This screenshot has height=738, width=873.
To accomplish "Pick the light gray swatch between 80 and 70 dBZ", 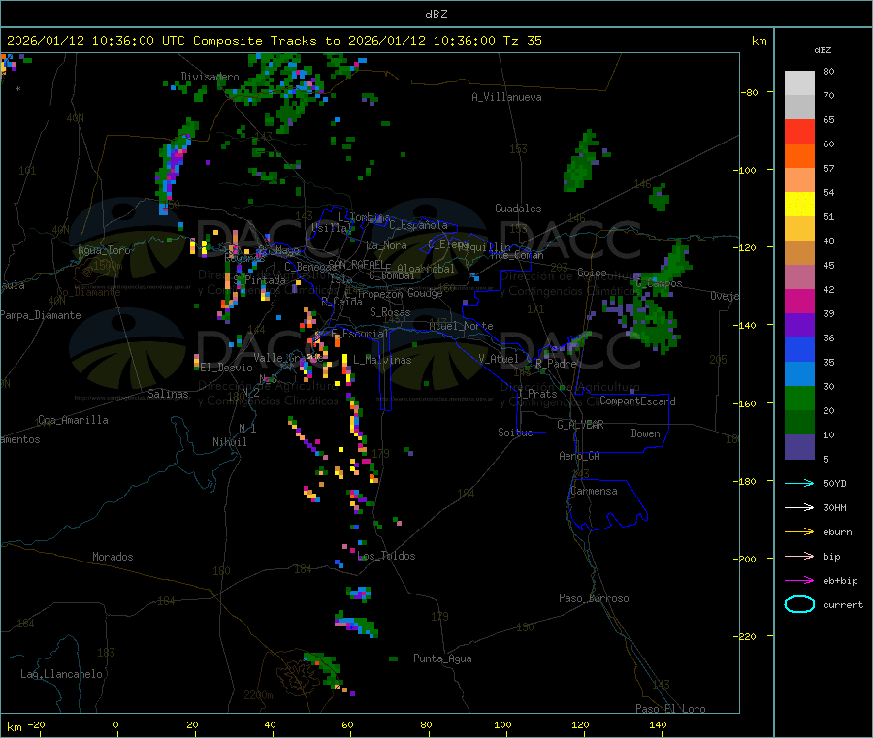I will point(799,83).
